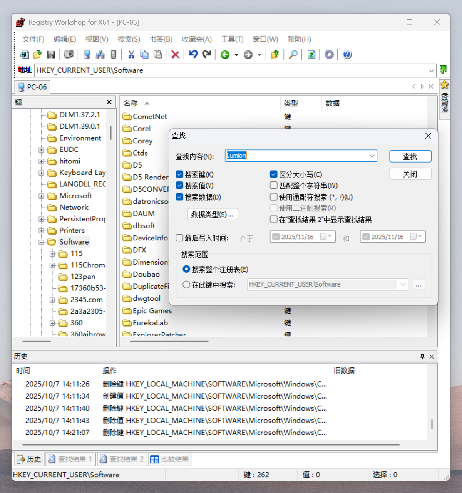
Task: Select the 在此键中搜索 radio button
Action: (x=186, y=285)
